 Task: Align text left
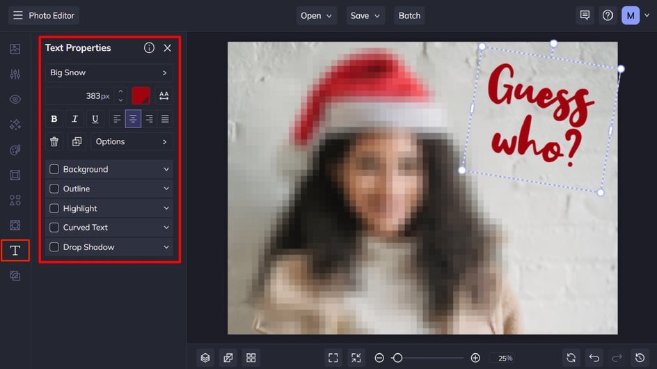coord(117,118)
